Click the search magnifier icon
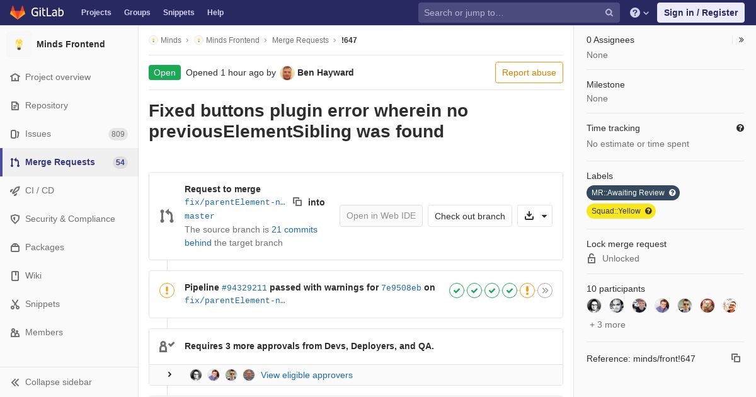 pyautogui.click(x=609, y=13)
